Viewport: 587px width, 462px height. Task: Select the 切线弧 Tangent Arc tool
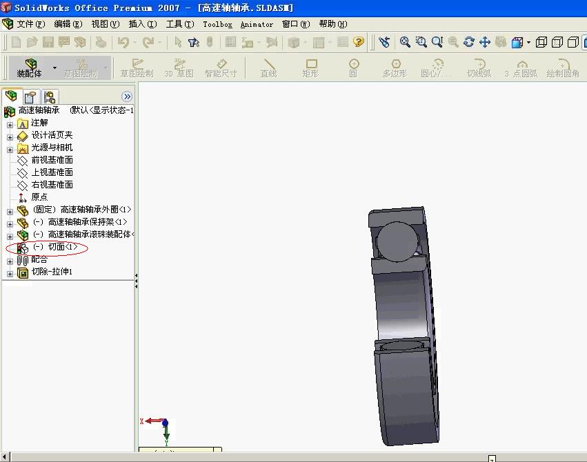point(479,68)
